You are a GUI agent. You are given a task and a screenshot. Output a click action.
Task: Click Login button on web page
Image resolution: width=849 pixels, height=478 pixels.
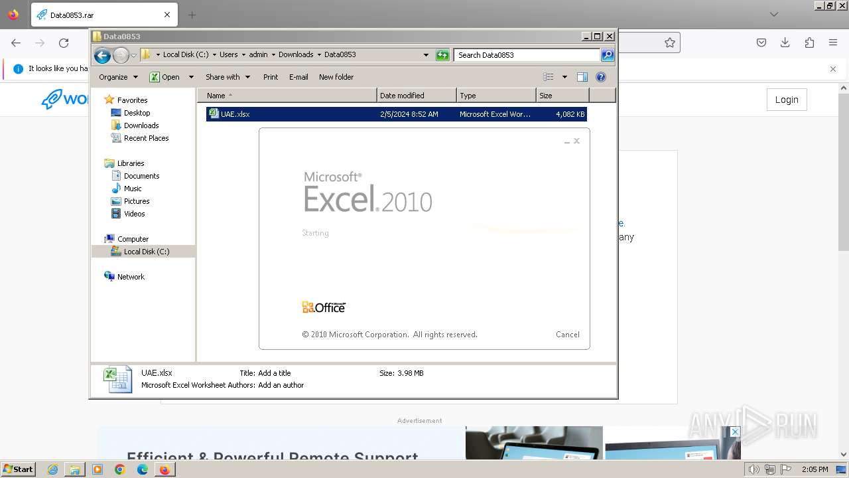click(x=787, y=100)
